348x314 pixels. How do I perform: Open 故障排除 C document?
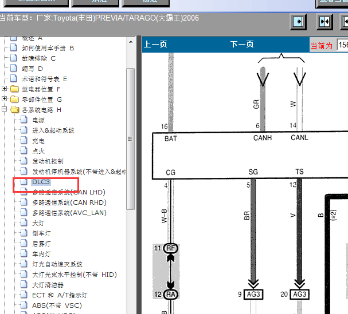38,58
